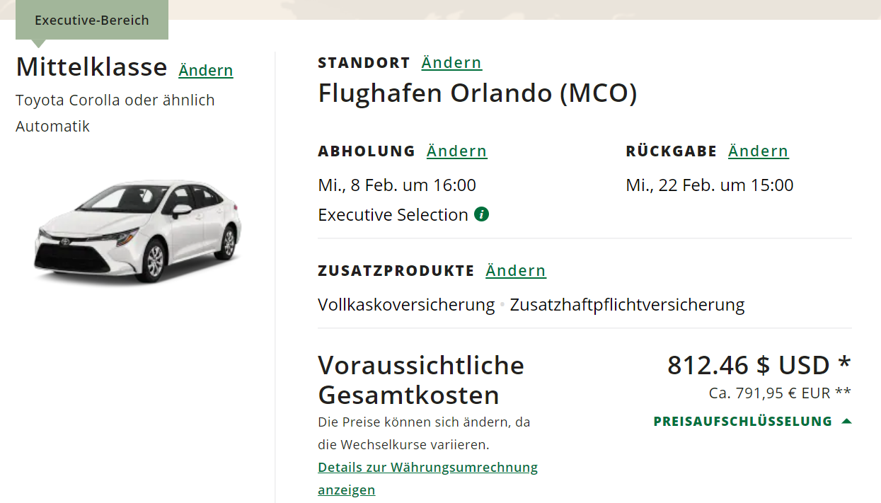Collapse the Preisaufschlüsselung price breakdown

pos(752,422)
